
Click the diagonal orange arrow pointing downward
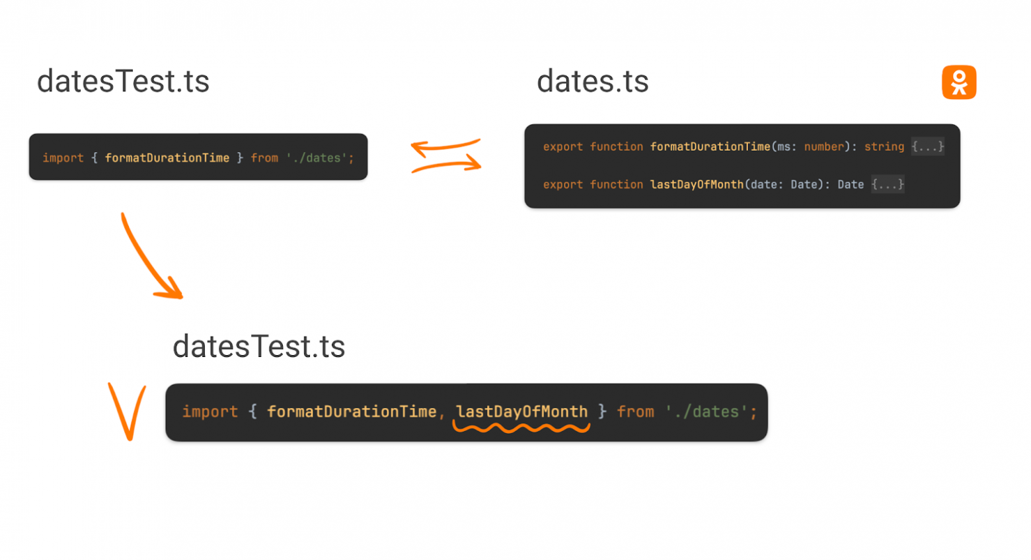coord(151,257)
